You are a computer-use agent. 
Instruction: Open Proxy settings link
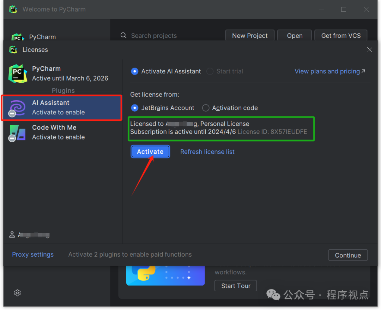[x=33, y=255]
